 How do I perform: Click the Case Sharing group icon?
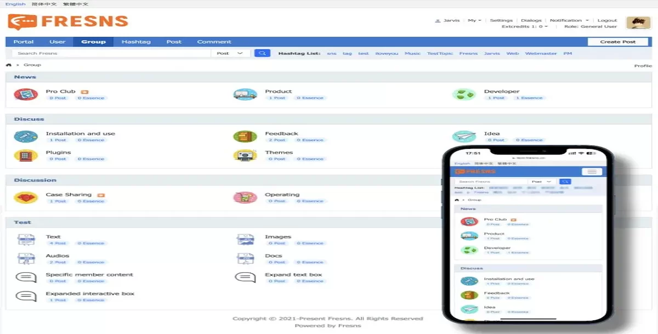[26, 198]
